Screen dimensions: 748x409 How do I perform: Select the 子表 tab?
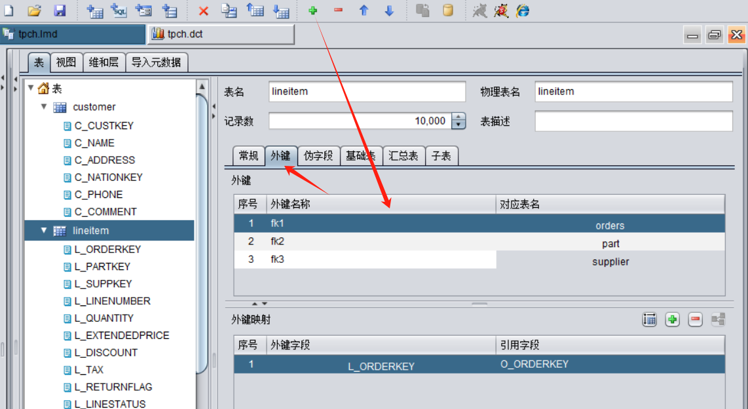coord(441,156)
